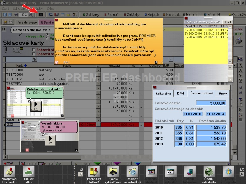Screen dimensions: 246x184
Task: Open Výstupy z E-agenta tool
Action: [228, 174]
